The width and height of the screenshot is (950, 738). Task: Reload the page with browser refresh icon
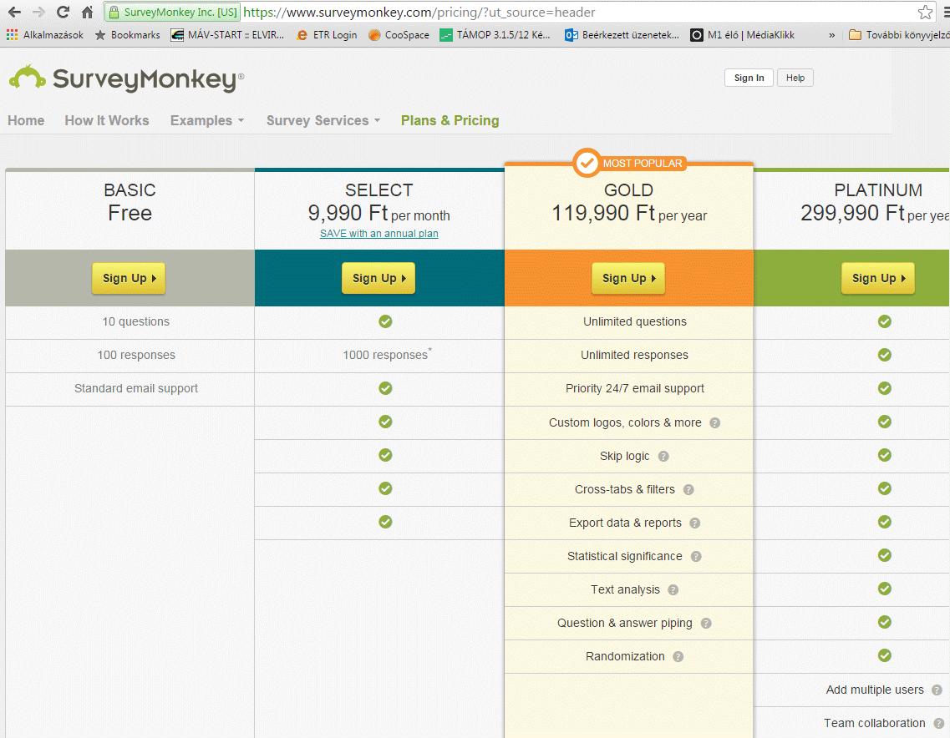coord(63,13)
